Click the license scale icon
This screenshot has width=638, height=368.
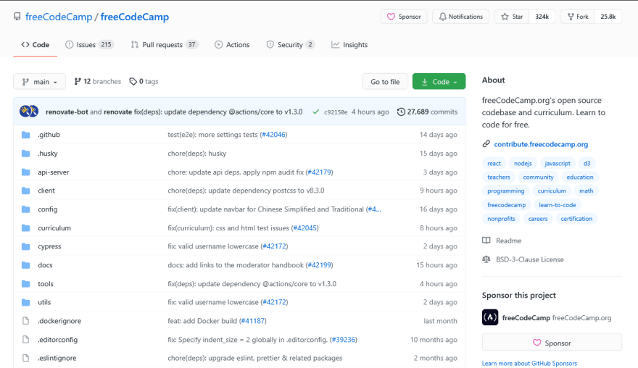click(x=486, y=259)
